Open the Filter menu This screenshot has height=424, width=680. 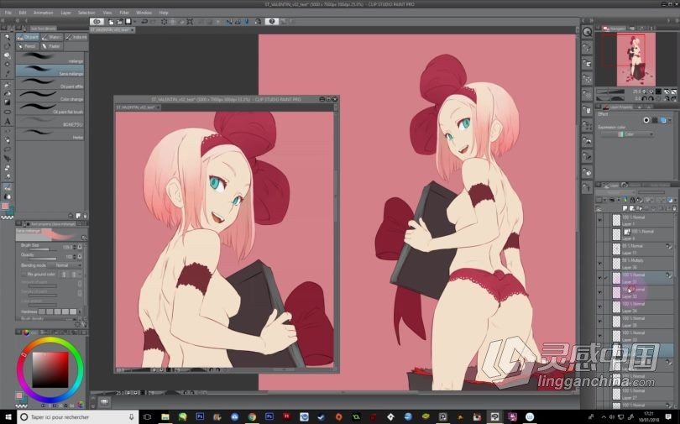pyautogui.click(x=124, y=13)
